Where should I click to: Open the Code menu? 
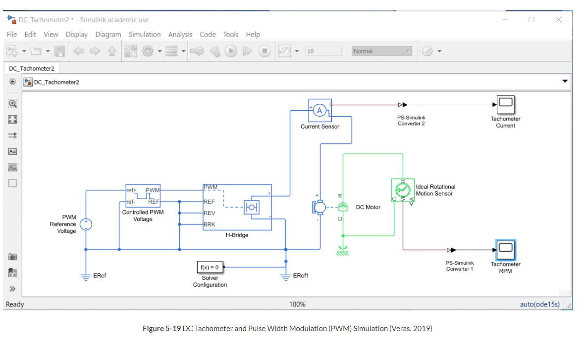coord(208,35)
